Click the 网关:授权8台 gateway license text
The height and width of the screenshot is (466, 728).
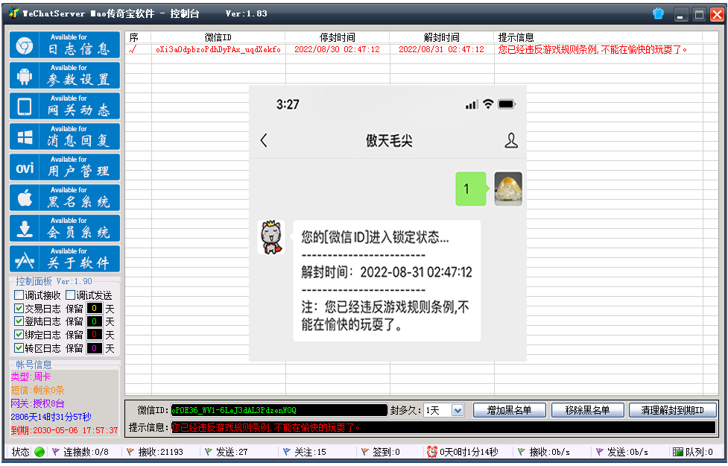pyautogui.click(x=37, y=403)
